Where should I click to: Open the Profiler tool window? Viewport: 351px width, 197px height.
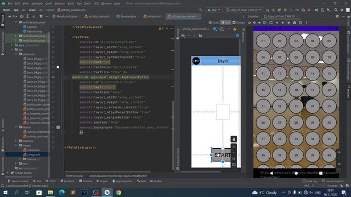(156, 181)
